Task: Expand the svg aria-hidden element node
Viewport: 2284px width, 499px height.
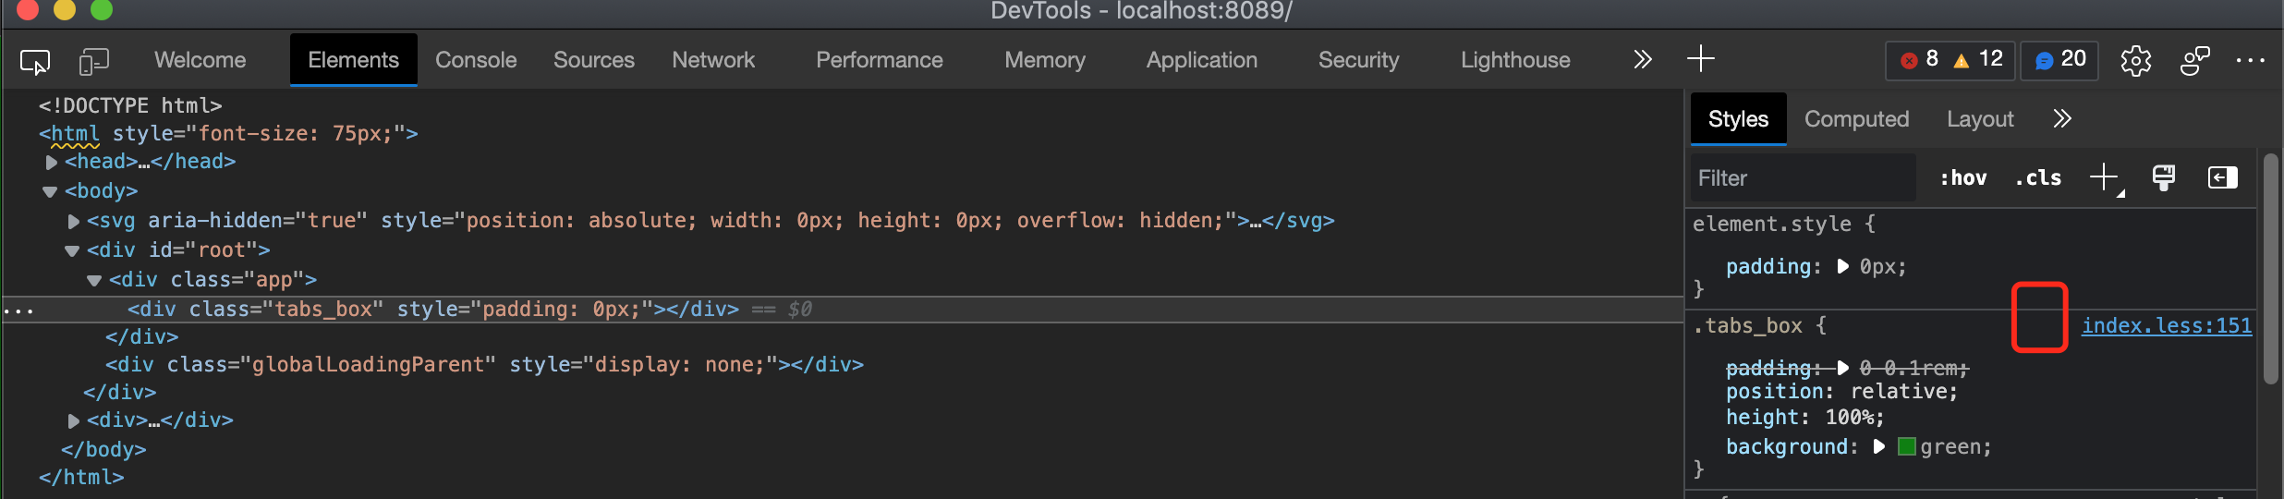Action: pyautogui.click(x=74, y=222)
